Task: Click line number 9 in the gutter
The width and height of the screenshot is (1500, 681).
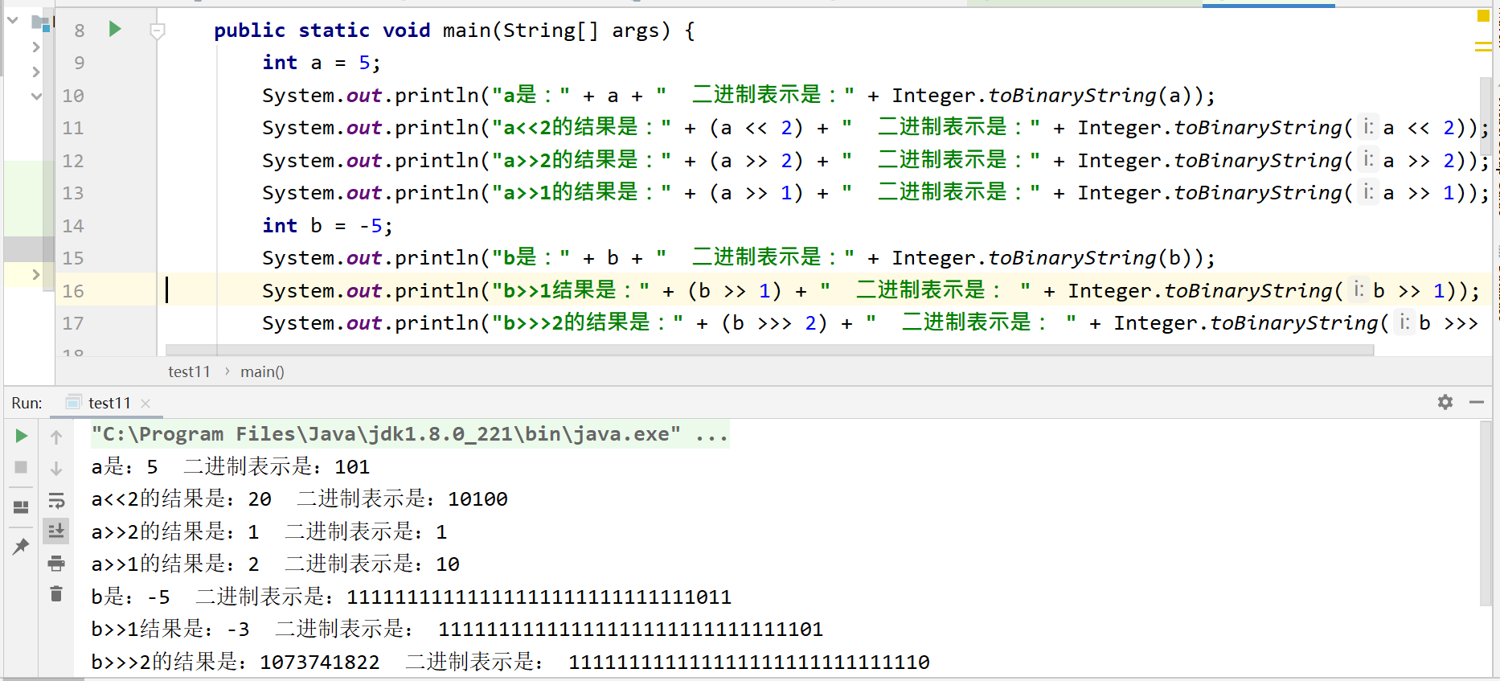Action: tap(79, 64)
